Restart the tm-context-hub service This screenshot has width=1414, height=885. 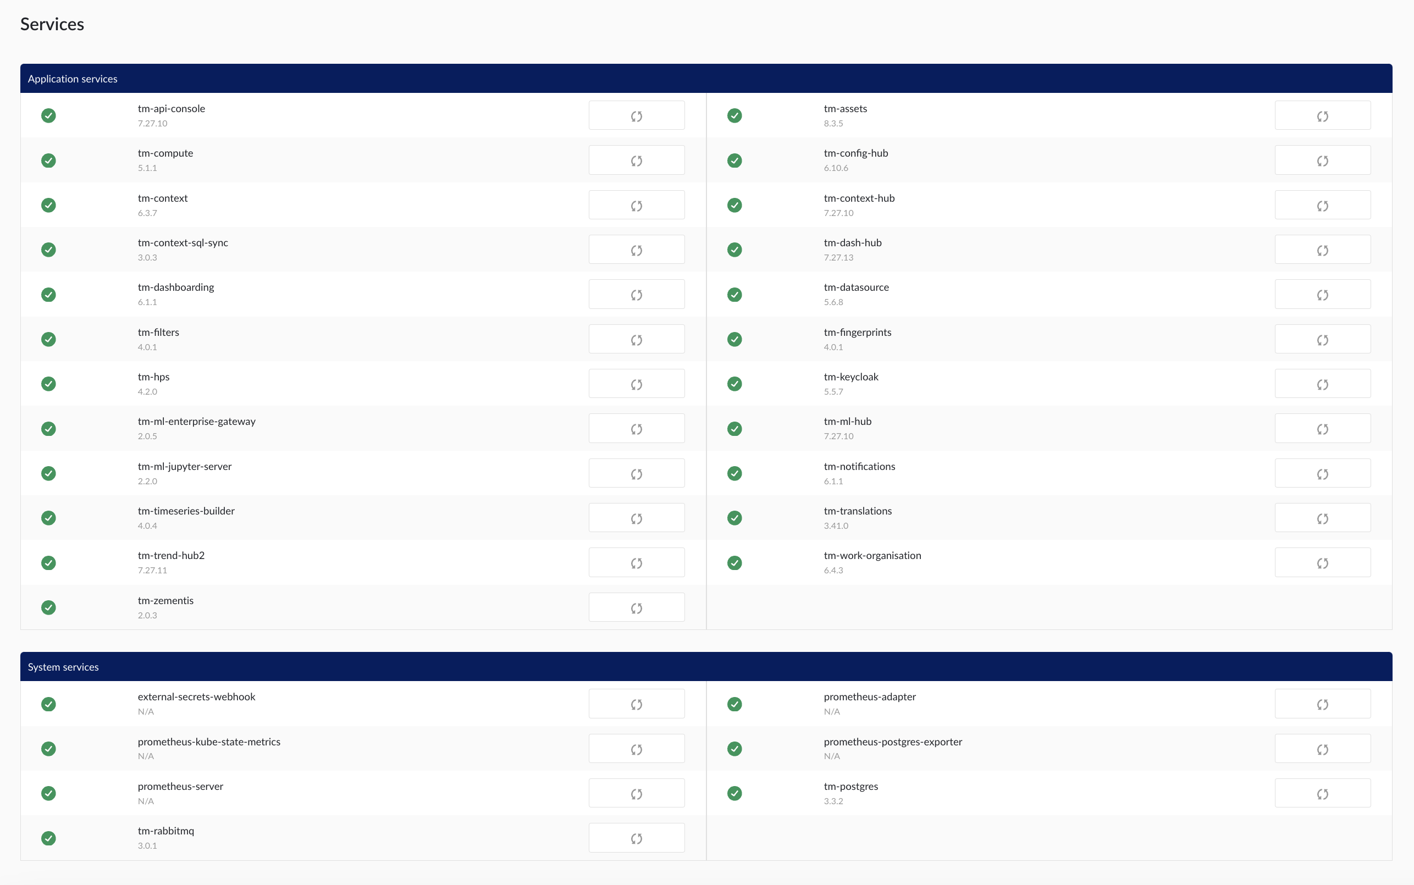(1322, 205)
